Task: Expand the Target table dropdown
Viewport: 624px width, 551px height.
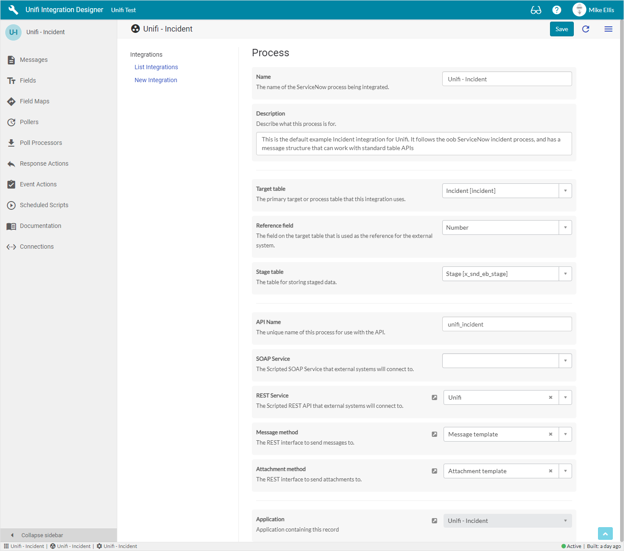Action: click(x=565, y=191)
